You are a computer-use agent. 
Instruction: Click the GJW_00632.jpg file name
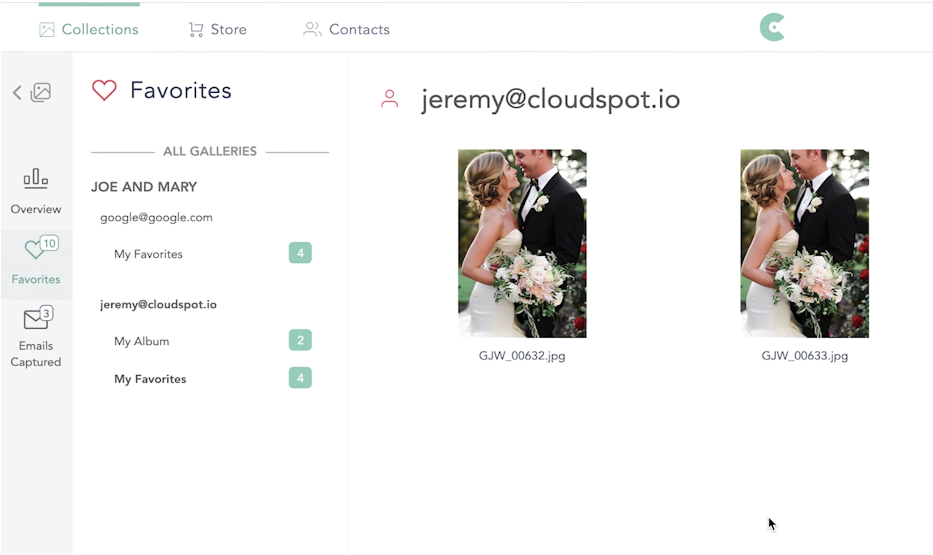point(522,356)
